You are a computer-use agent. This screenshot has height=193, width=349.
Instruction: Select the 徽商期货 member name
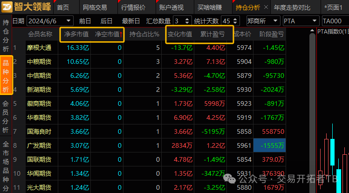(x=39, y=103)
